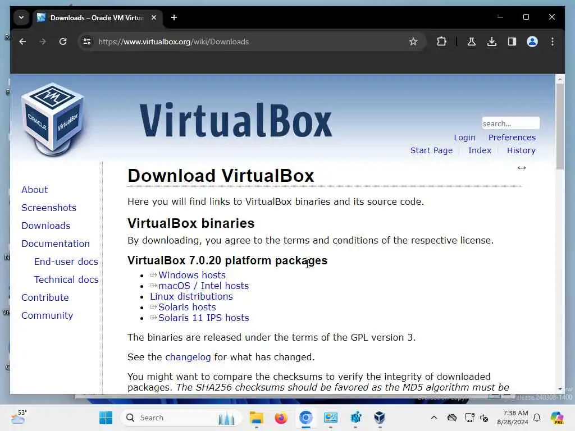The height and width of the screenshot is (431, 575).
Task: Download the macOS / Intel hosts package
Action: point(203,286)
